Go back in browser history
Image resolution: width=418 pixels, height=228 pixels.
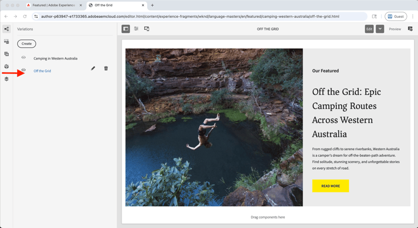(6, 17)
